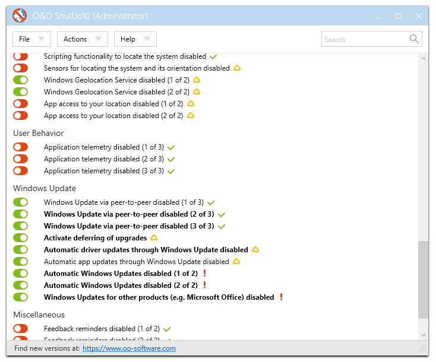Click warning triangle beside App access location (2 of 2)
The image size is (436, 362).
pos(191,115)
